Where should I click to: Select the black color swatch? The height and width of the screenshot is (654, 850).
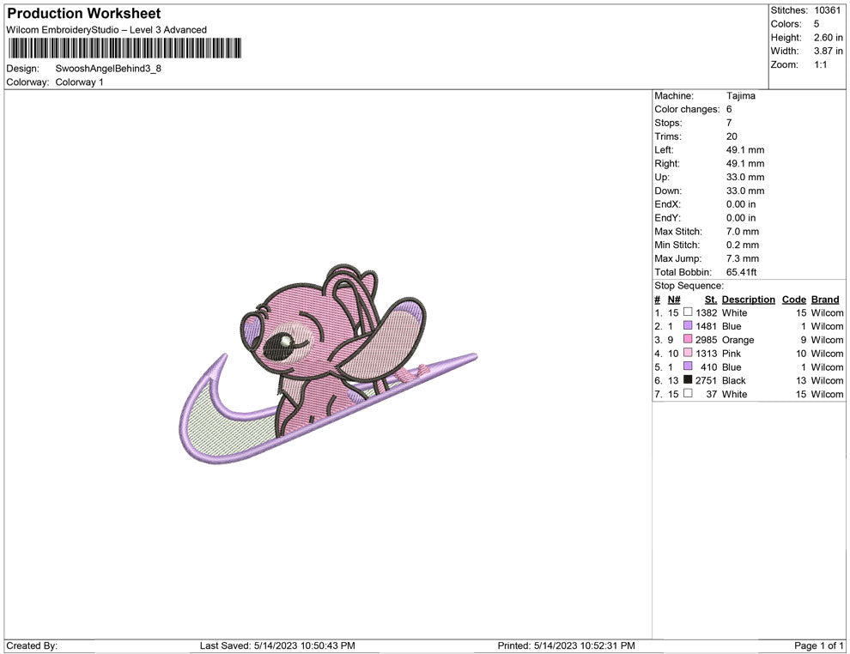[x=688, y=380]
